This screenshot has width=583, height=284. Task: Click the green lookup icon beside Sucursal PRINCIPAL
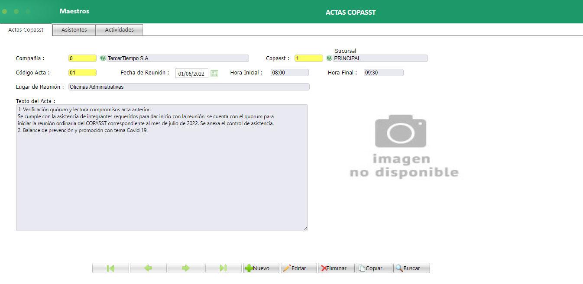(x=328, y=58)
